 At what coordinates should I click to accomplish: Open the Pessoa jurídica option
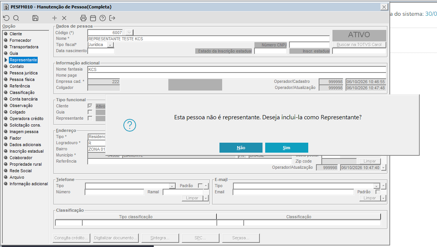pyautogui.click(x=23, y=73)
